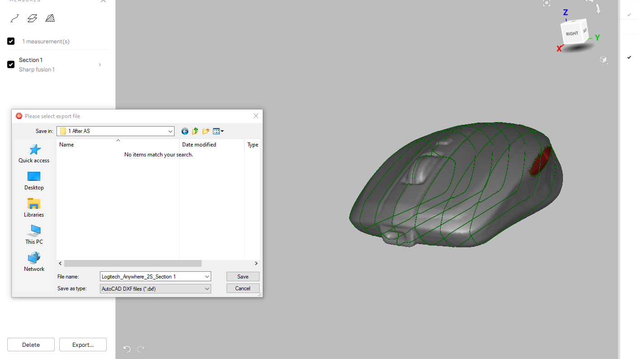
Task: Select the parallel planes section tool icon
Action: point(32,19)
